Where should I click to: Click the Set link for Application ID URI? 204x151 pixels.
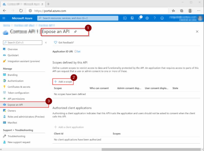(78, 51)
